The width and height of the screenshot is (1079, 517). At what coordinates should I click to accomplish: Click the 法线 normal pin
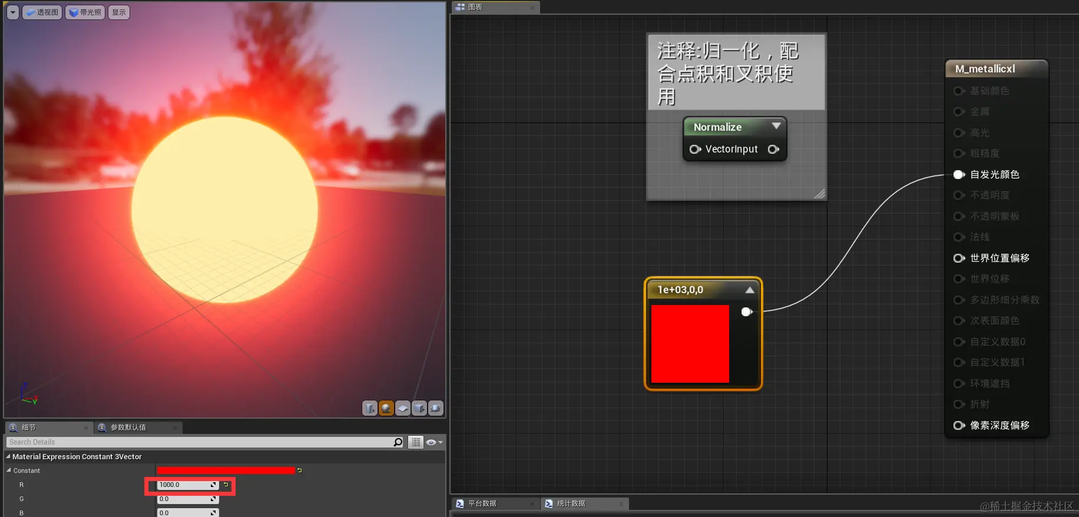click(959, 237)
